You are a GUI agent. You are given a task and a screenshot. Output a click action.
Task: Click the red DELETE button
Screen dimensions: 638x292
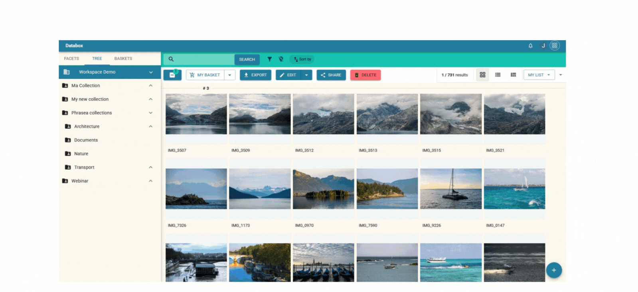[x=365, y=75]
